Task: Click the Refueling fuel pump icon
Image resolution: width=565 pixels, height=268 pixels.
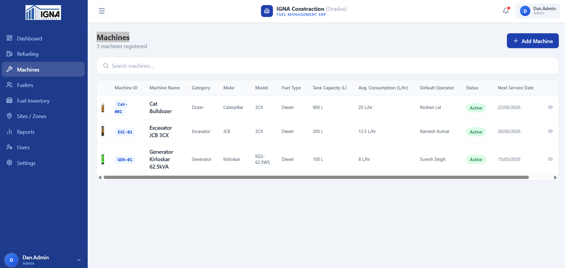Action: click(10, 54)
